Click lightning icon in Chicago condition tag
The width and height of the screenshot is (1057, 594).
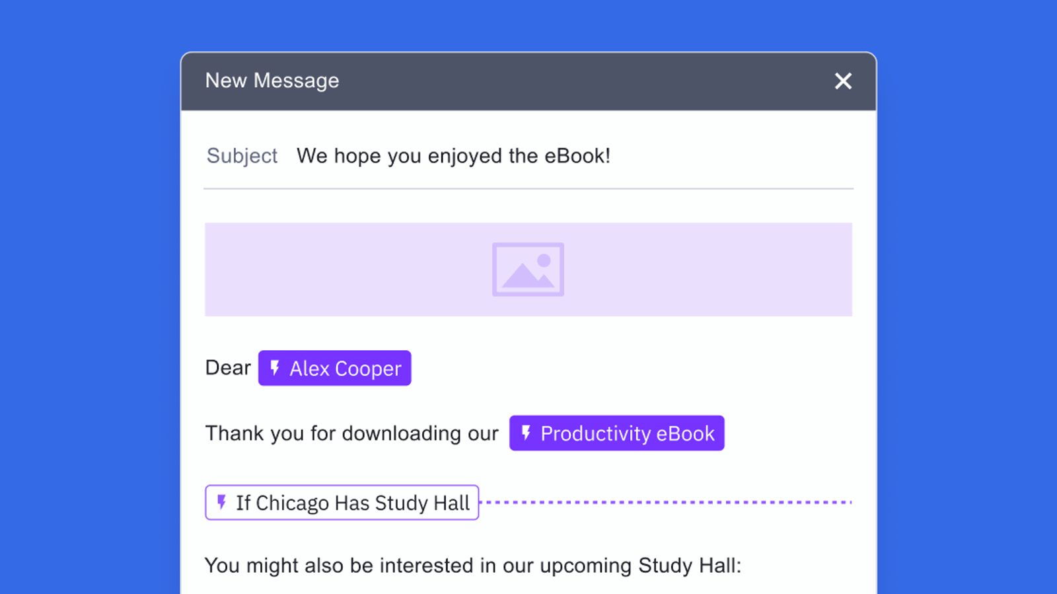222,502
